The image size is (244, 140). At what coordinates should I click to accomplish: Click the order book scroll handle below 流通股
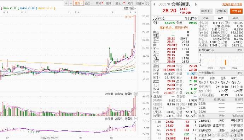click(x=175, y=119)
